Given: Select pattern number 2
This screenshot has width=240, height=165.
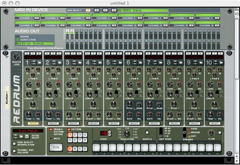Looking at the screenshot, I should (x=75, y=135).
